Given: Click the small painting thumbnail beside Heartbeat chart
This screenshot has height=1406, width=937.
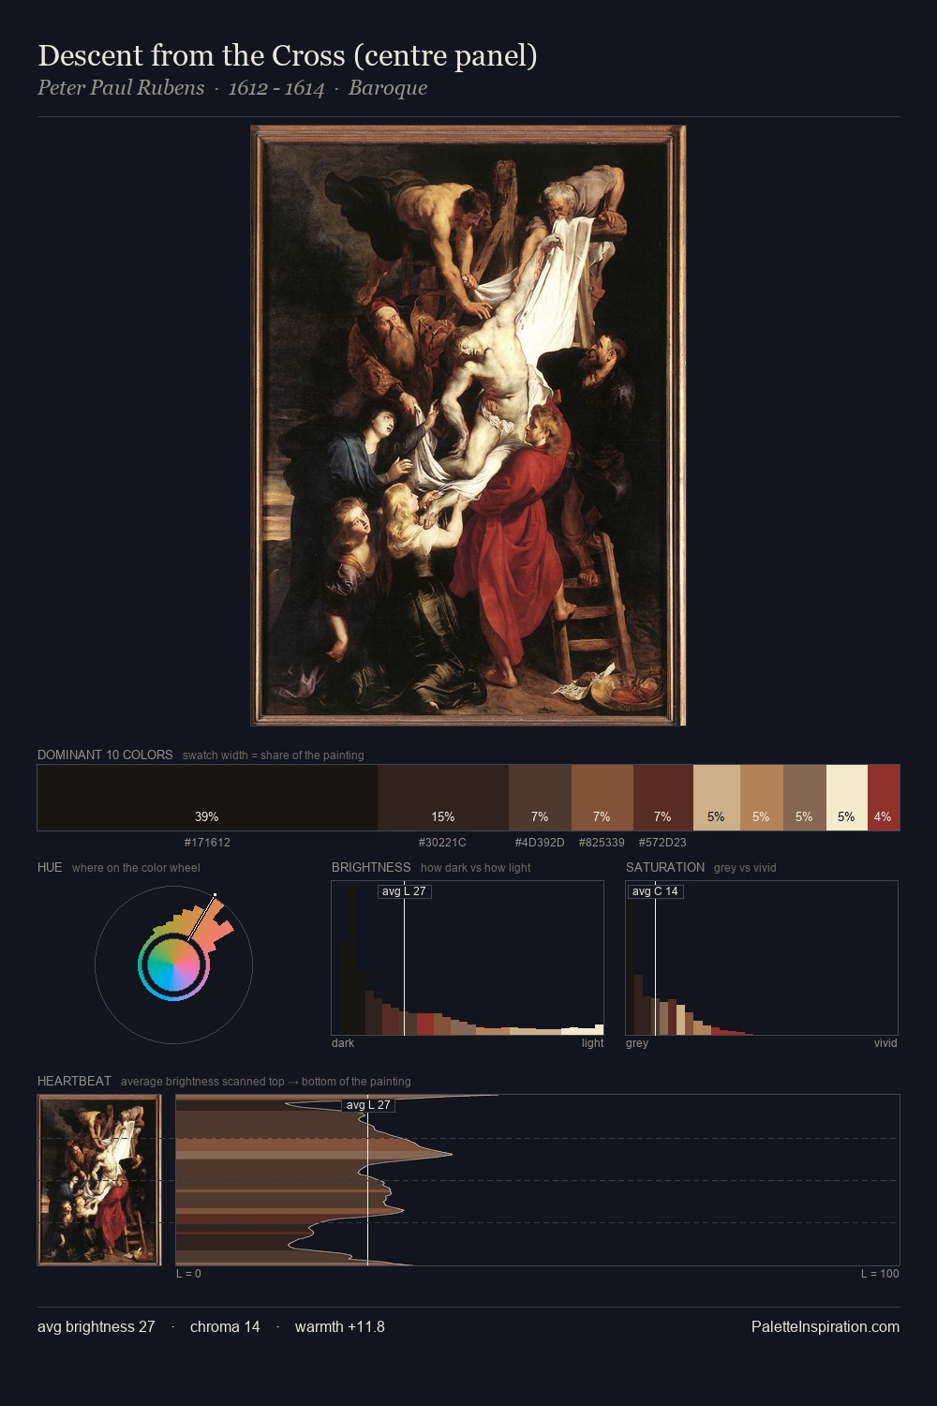Looking at the screenshot, I should [99, 1180].
